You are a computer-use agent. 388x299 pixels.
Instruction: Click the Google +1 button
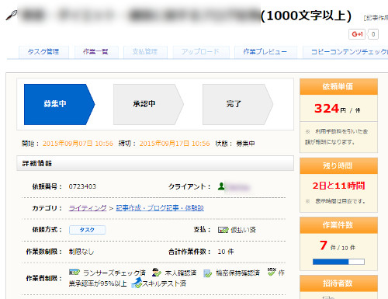click(x=357, y=34)
